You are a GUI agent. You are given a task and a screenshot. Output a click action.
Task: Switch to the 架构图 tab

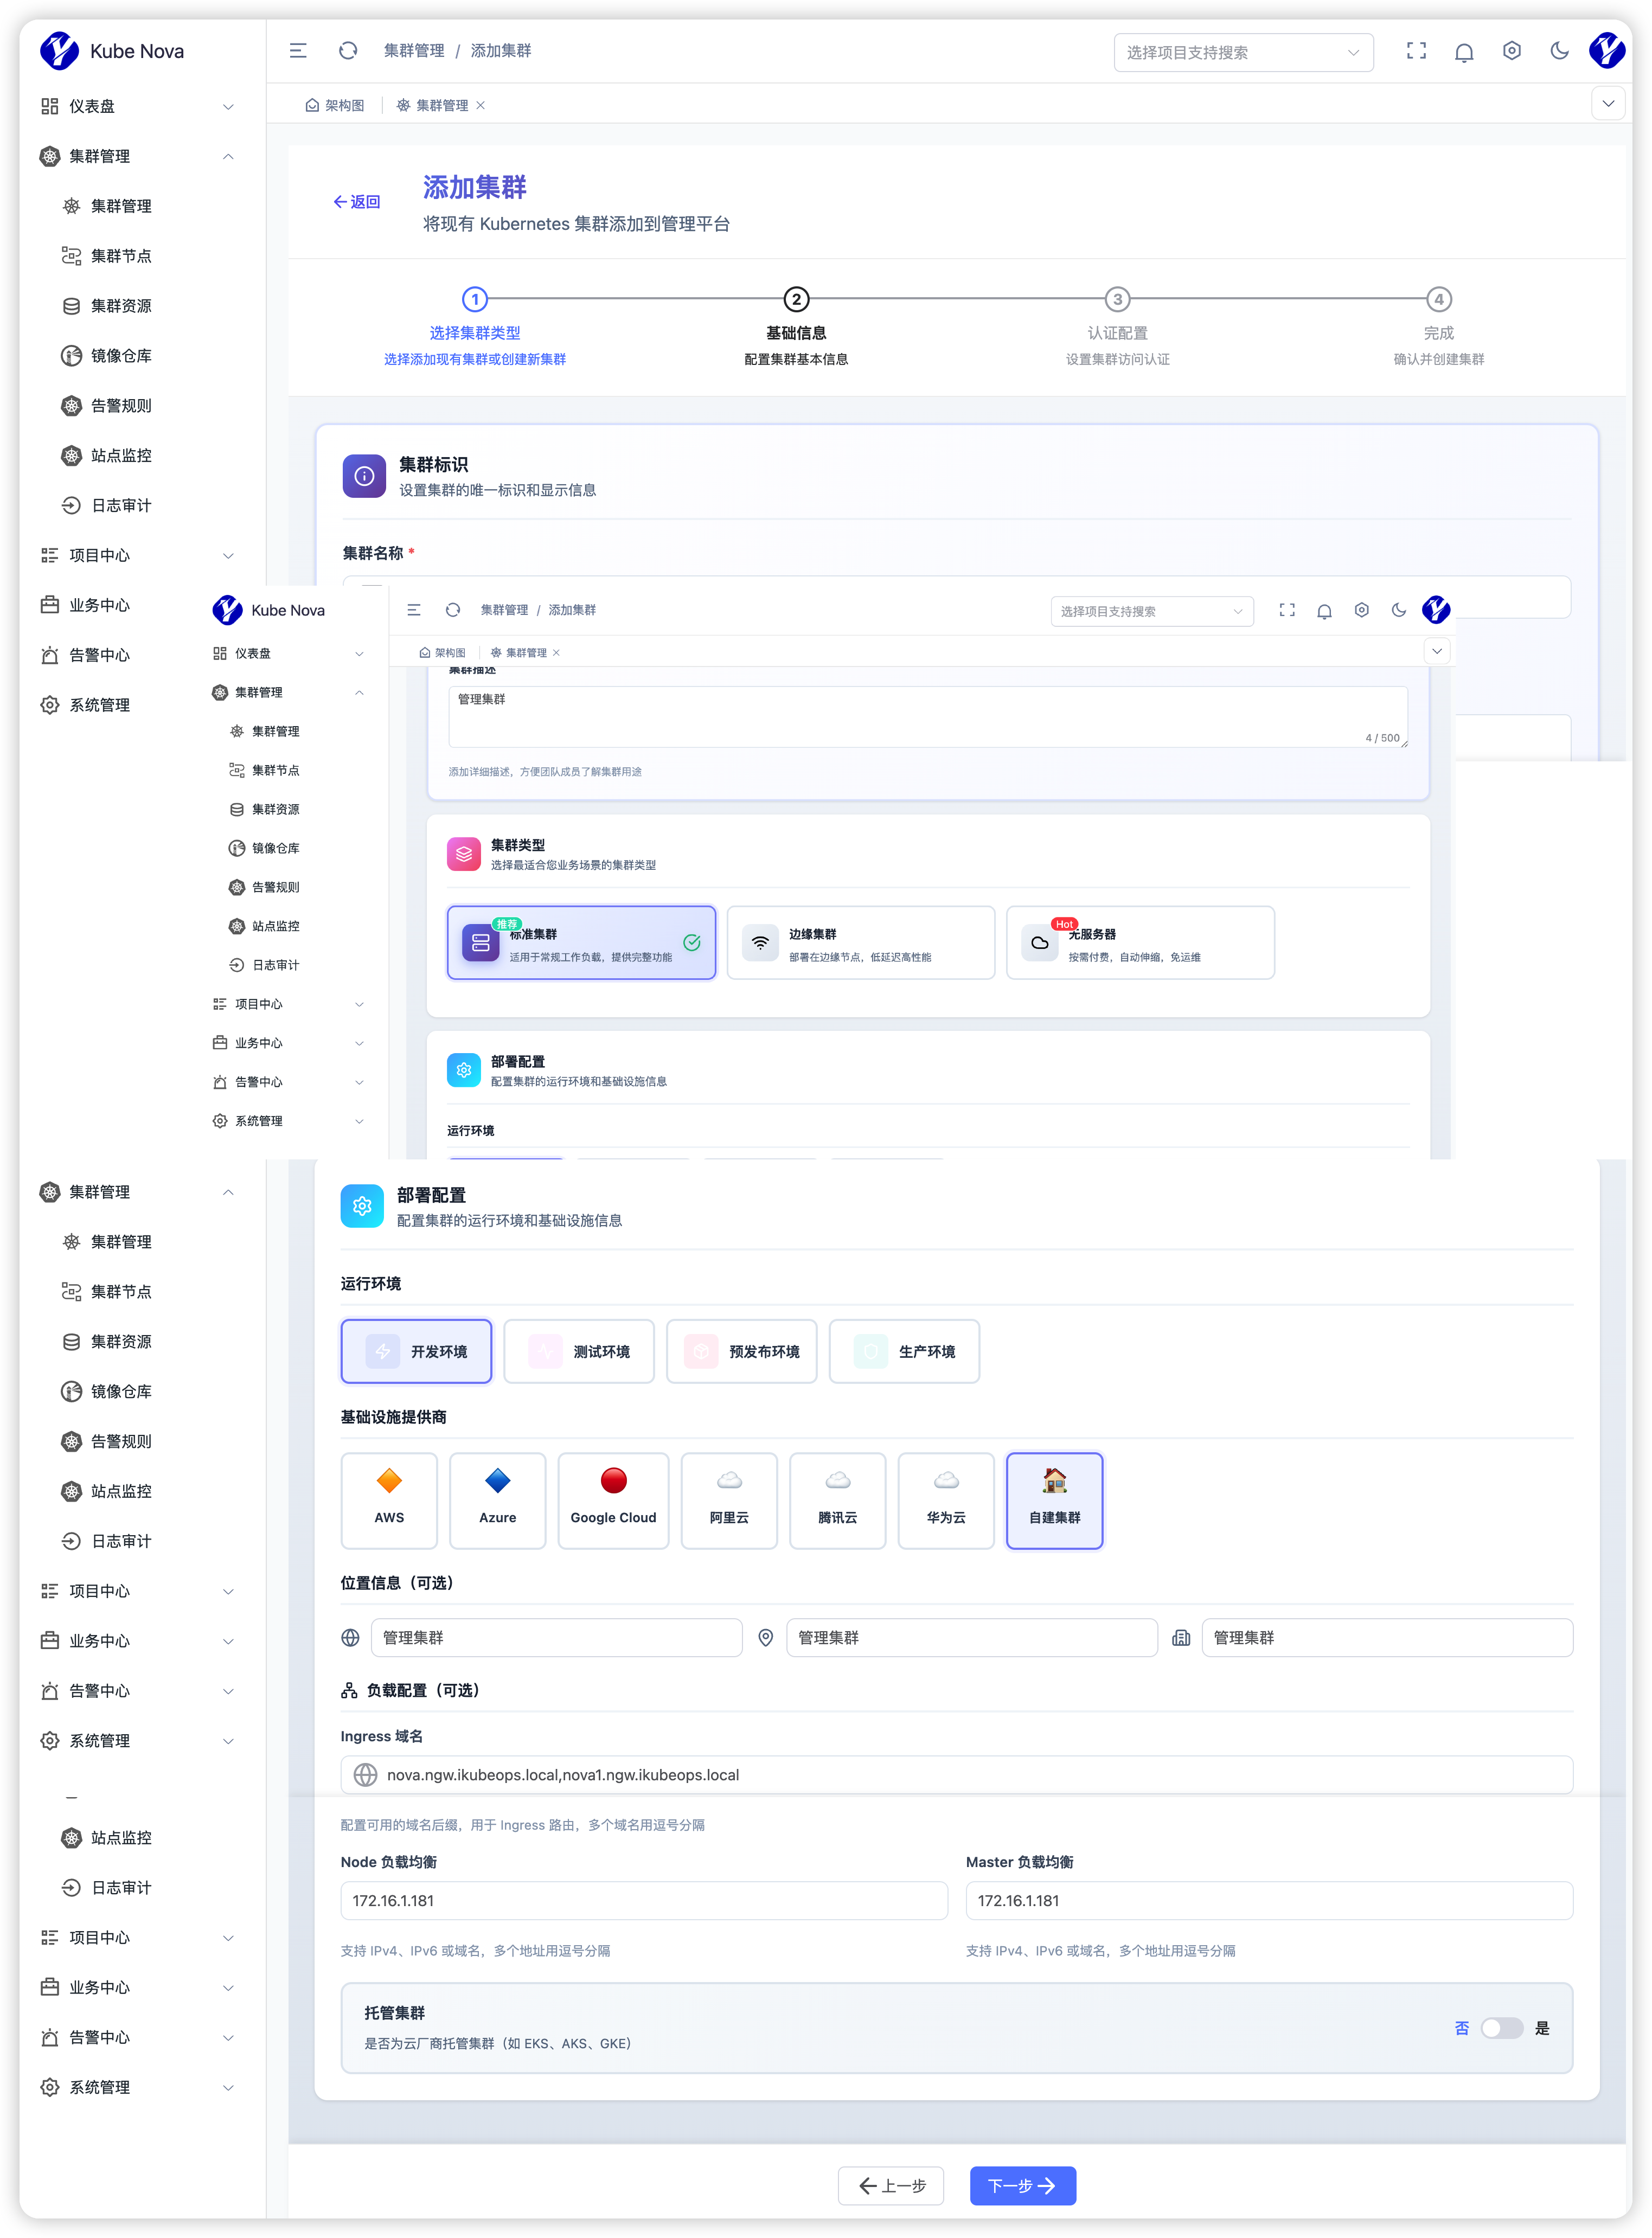[x=335, y=105]
